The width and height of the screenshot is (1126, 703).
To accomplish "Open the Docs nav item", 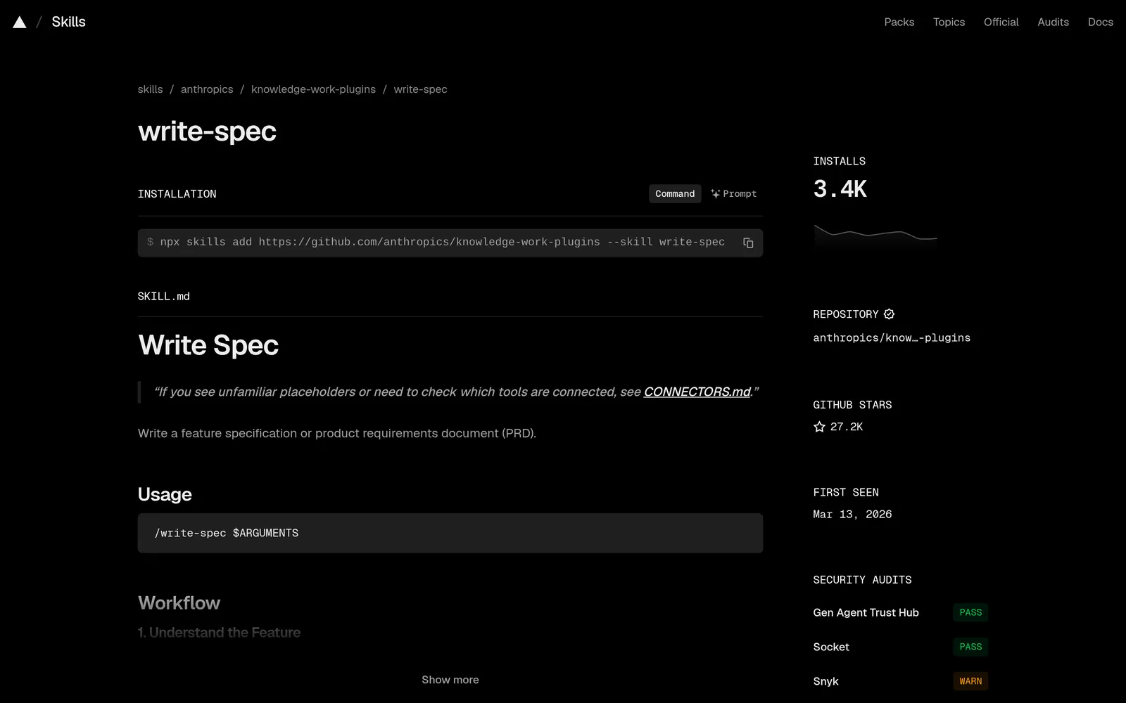I will pyautogui.click(x=1100, y=22).
